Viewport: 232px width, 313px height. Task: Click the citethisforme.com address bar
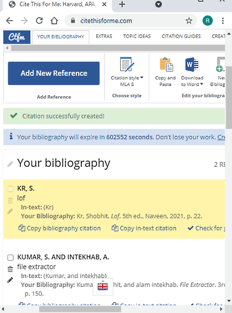pos(130,21)
